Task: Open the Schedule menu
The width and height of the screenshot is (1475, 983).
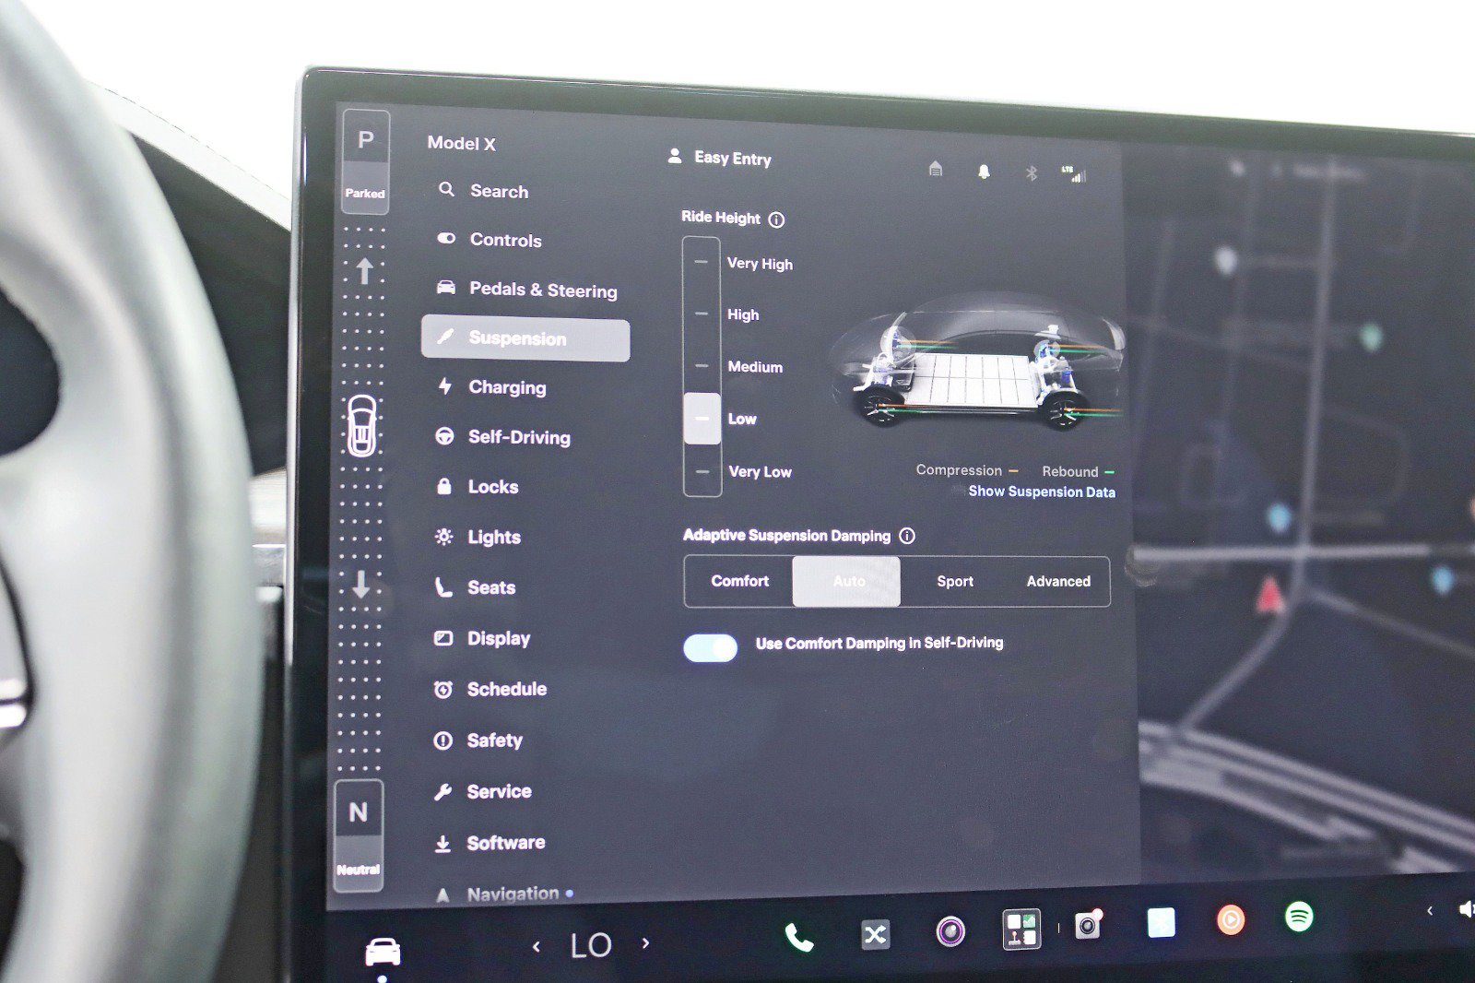Action: click(x=491, y=689)
